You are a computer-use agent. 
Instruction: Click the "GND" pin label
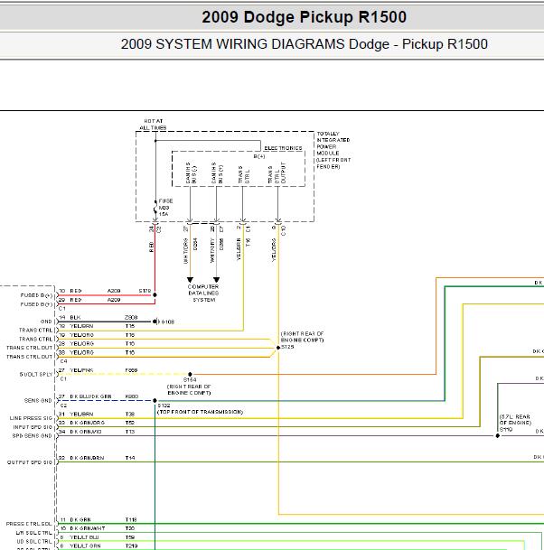[x=46, y=322]
